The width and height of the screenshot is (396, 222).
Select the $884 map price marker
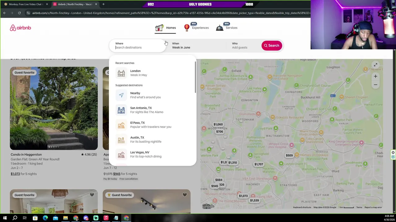pos(219,180)
